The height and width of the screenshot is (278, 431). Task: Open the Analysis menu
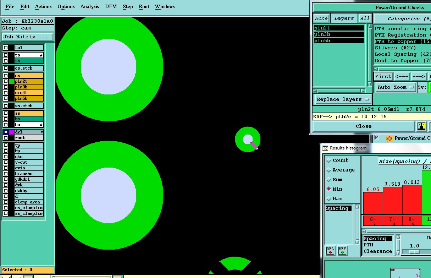90,6
